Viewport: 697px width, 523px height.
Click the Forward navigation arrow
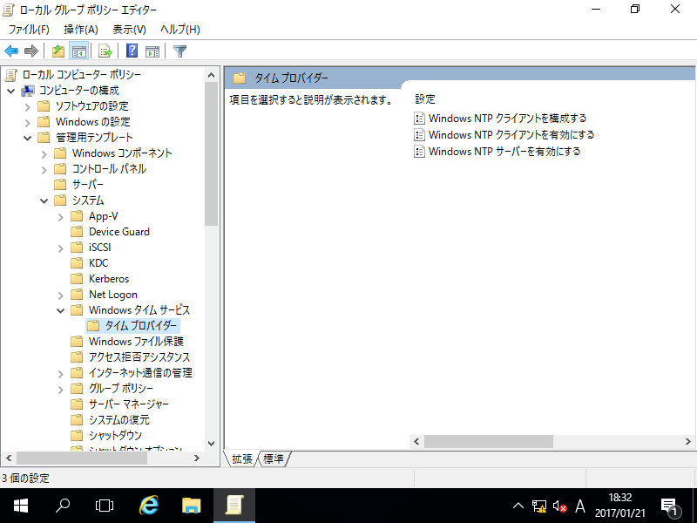click(30, 51)
